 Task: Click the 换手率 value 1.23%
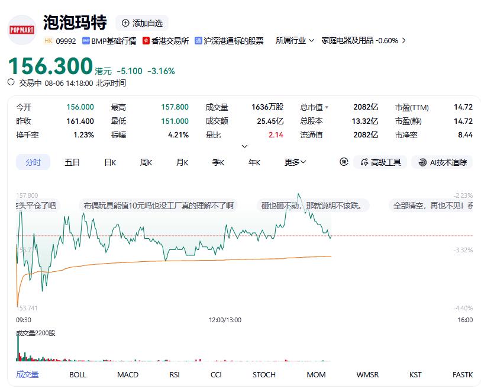pos(84,135)
